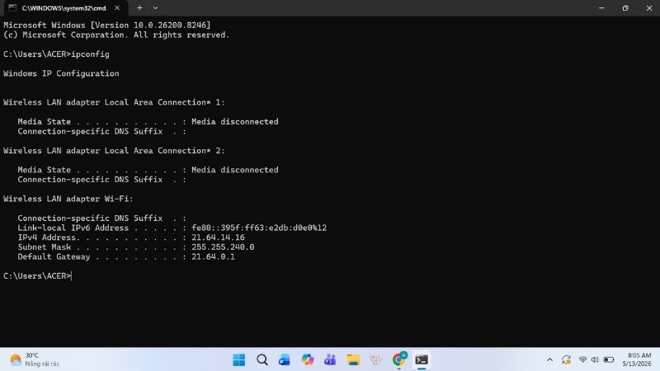
Task: Click the cmd icon in the tab
Action: [x=12, y=8]
